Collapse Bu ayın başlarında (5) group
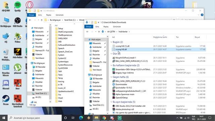Image resolution: width=215 pixels, height=121 pixels. point(111,102)
